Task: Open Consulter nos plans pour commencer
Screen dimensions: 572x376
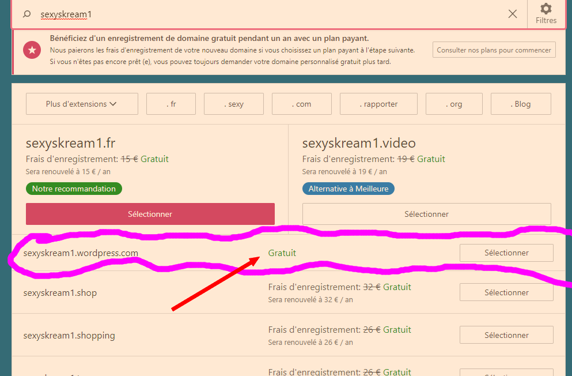Action: [494, 50]
